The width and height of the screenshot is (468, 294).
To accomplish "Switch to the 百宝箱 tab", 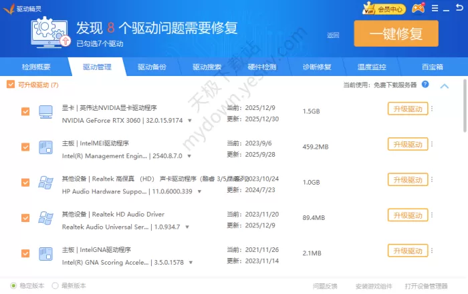I will (432, 67).
